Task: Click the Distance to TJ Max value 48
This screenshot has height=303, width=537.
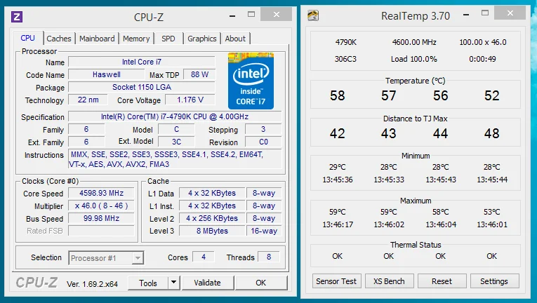Action: pos(492,133)
